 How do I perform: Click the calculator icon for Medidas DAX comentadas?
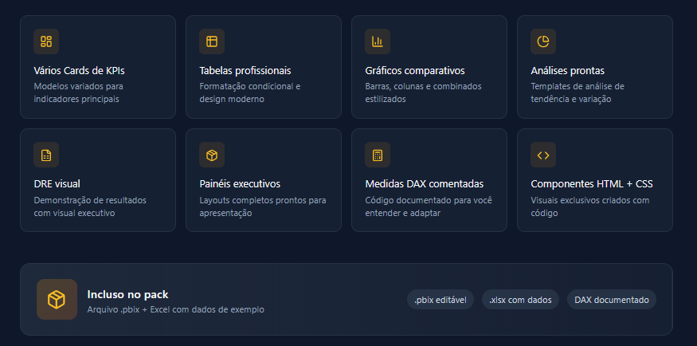(x=378, y=155)
